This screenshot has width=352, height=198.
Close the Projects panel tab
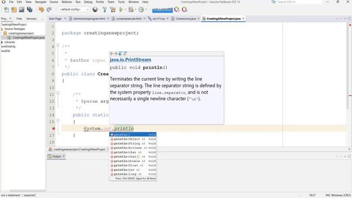(x=10, y=19)
